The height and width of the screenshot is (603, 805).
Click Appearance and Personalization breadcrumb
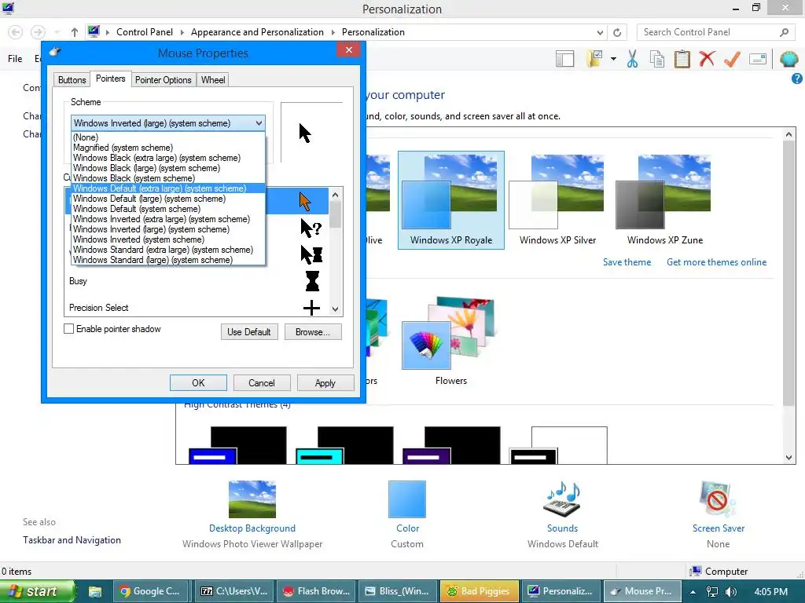click(257, 31)
